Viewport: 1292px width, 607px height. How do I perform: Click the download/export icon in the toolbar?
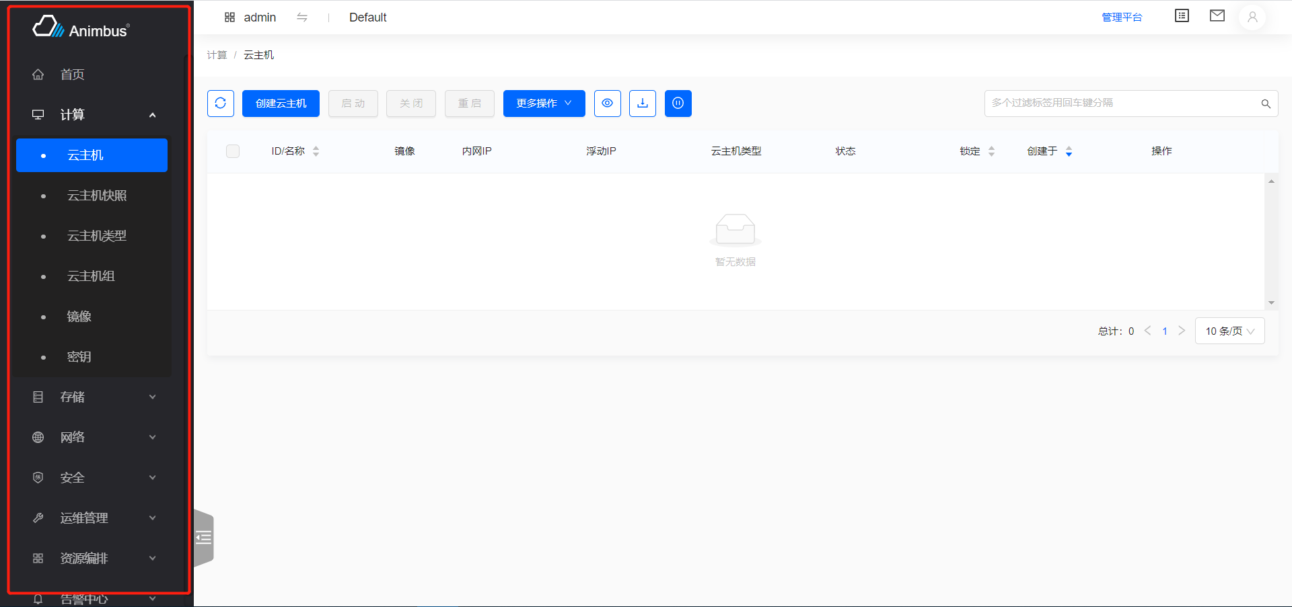click(x=643, y=104)
